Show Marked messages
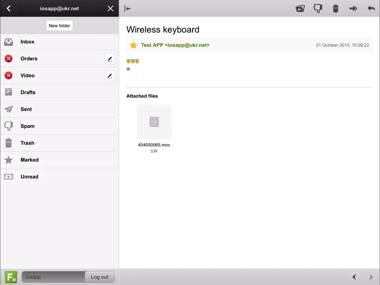Viewport: 380px width, 285px height. (x=60, y=160)
